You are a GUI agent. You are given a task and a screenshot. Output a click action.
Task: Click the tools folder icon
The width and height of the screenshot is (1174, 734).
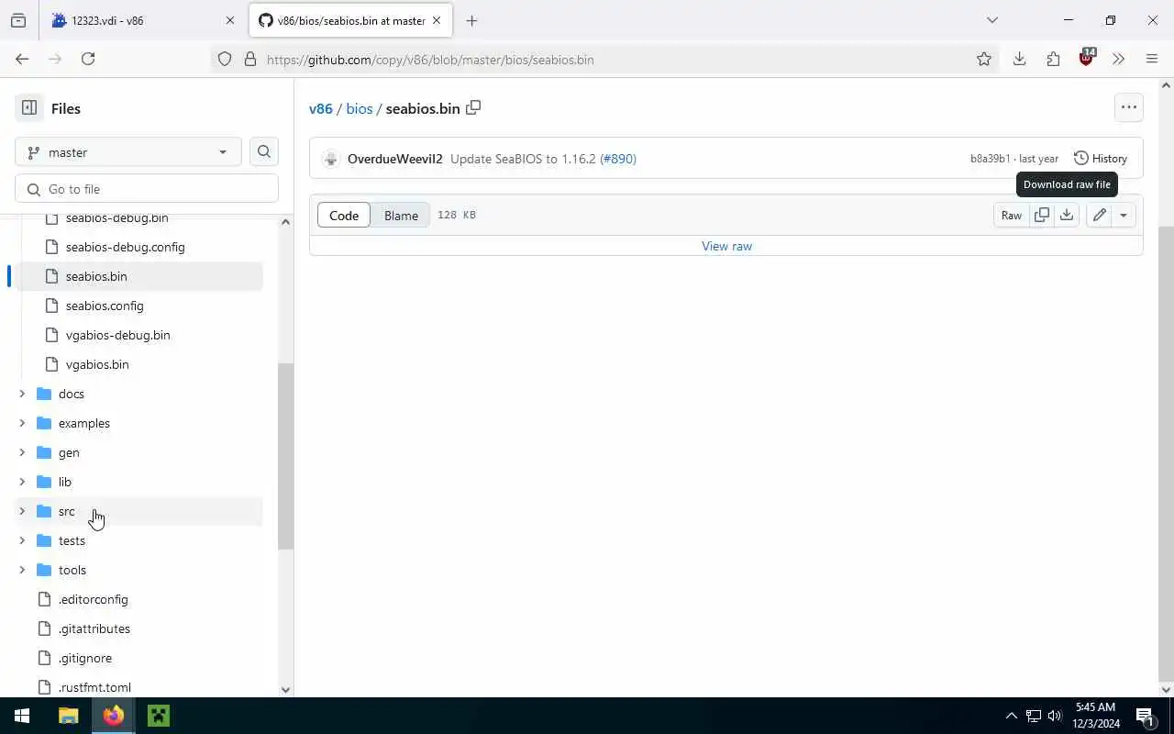44,570
